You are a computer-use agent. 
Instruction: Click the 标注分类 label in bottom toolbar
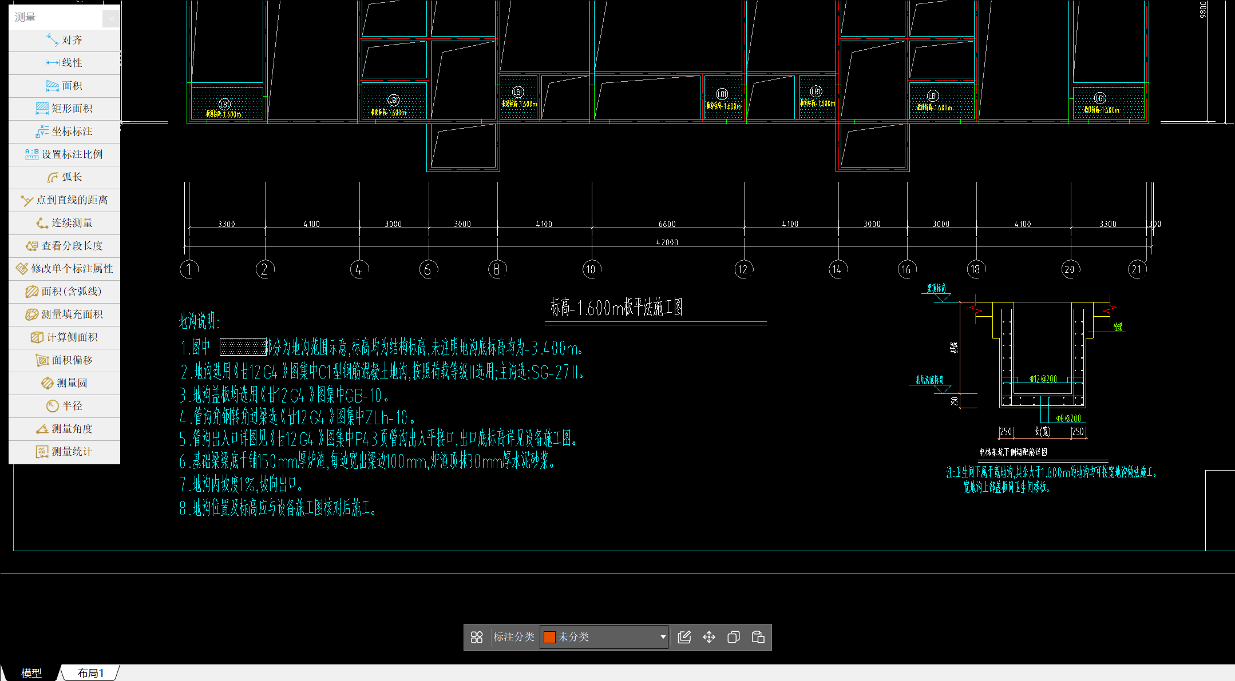click(x=513, y=637)
